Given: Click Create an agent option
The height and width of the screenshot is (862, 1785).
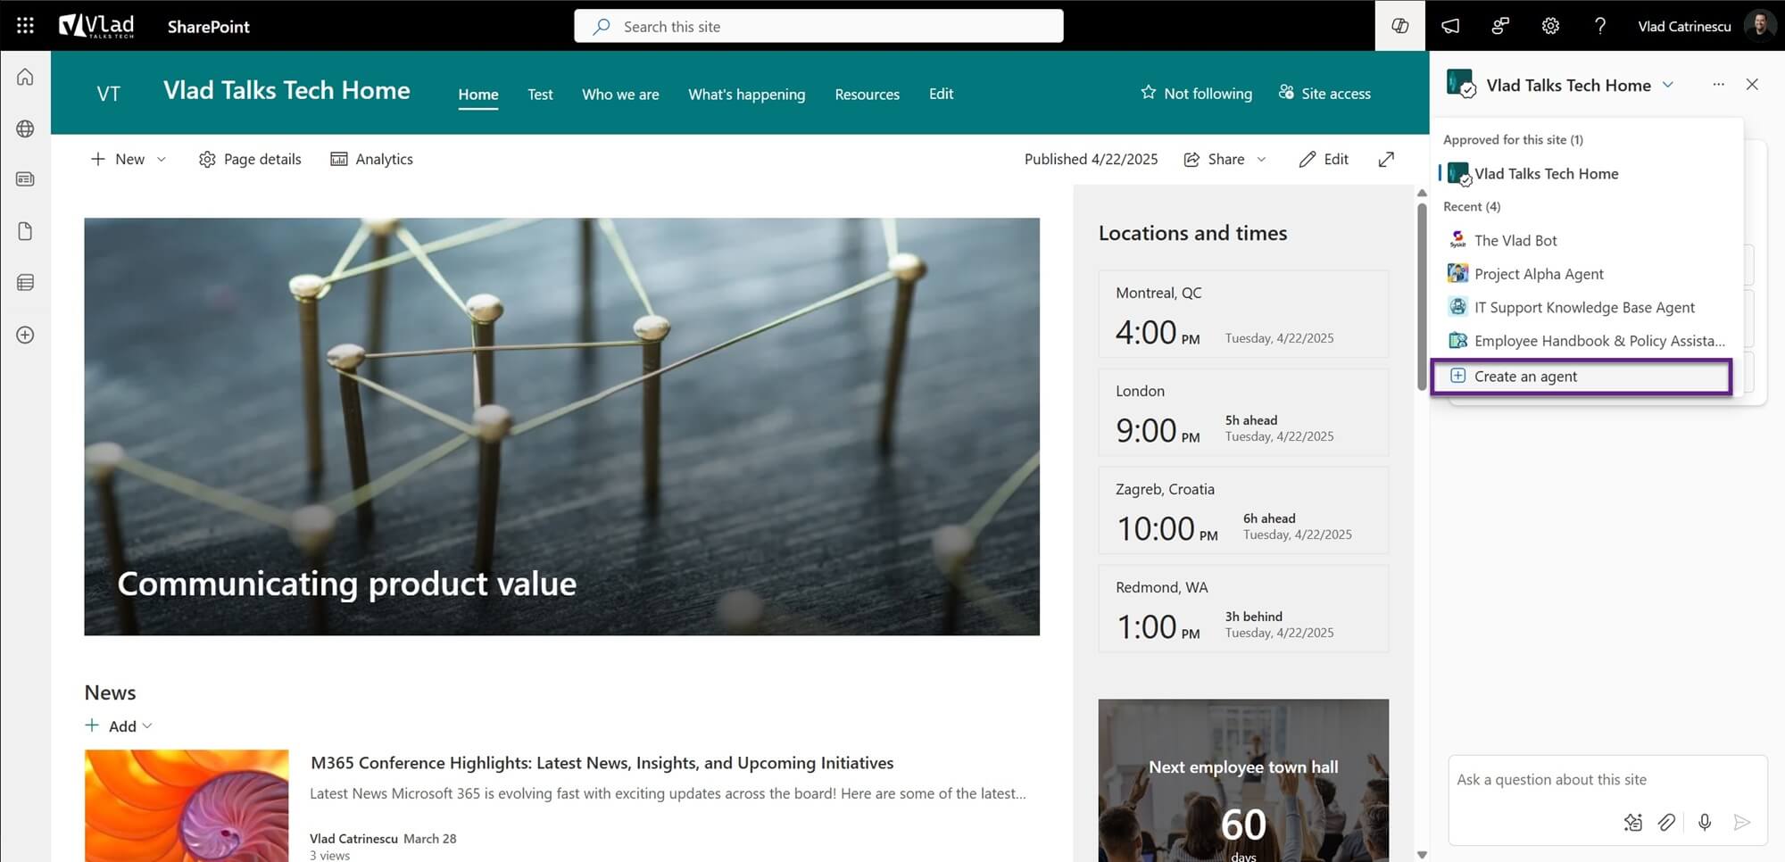Looking at the screenshot, I should tap(1581, 377).
